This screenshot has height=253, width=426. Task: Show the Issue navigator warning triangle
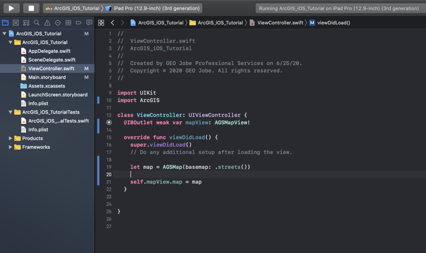[x=47, y=23]
